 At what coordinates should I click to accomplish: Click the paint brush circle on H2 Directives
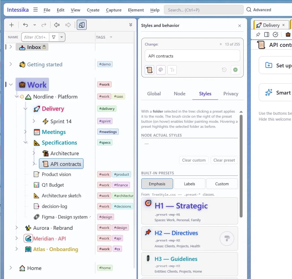pos(227,238)
